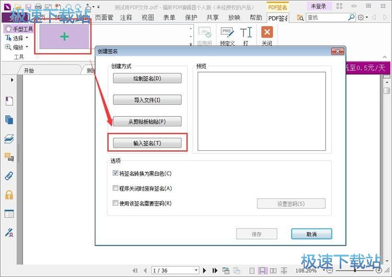Viewport: 392px width, 277px height.
Task: Click the signature preview (预览) box
Action: 261,111
